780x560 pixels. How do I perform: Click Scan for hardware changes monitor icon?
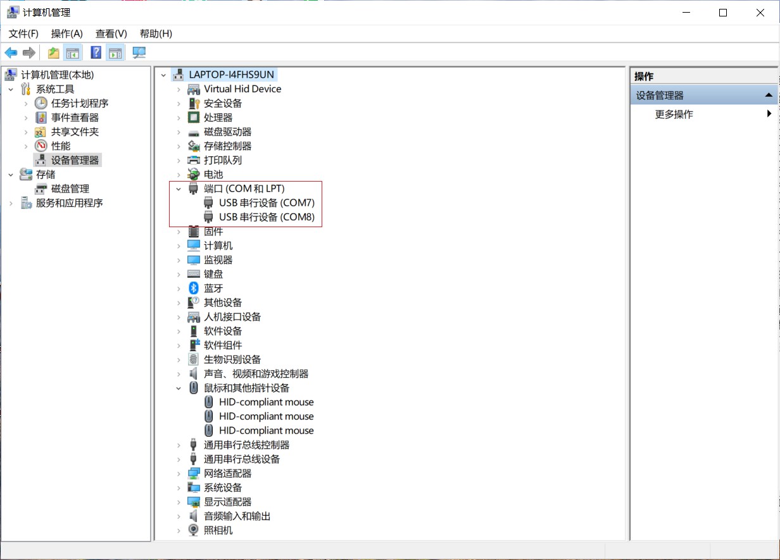(139, 53)
